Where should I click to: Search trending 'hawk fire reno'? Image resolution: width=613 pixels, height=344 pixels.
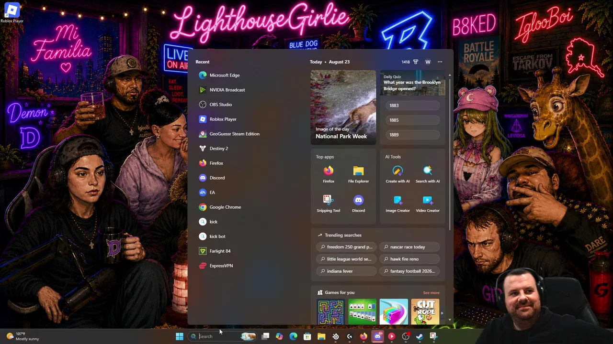tap(409, 259)
